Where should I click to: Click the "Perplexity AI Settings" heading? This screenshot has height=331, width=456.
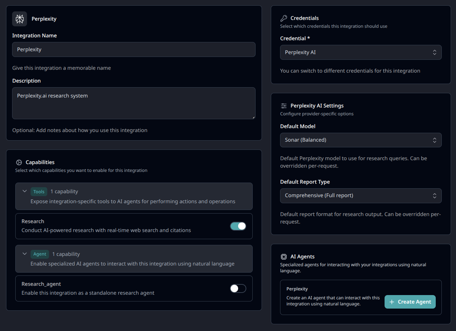317,106
